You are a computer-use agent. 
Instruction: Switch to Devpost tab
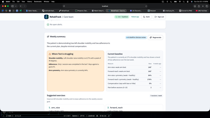coord(152,11)
